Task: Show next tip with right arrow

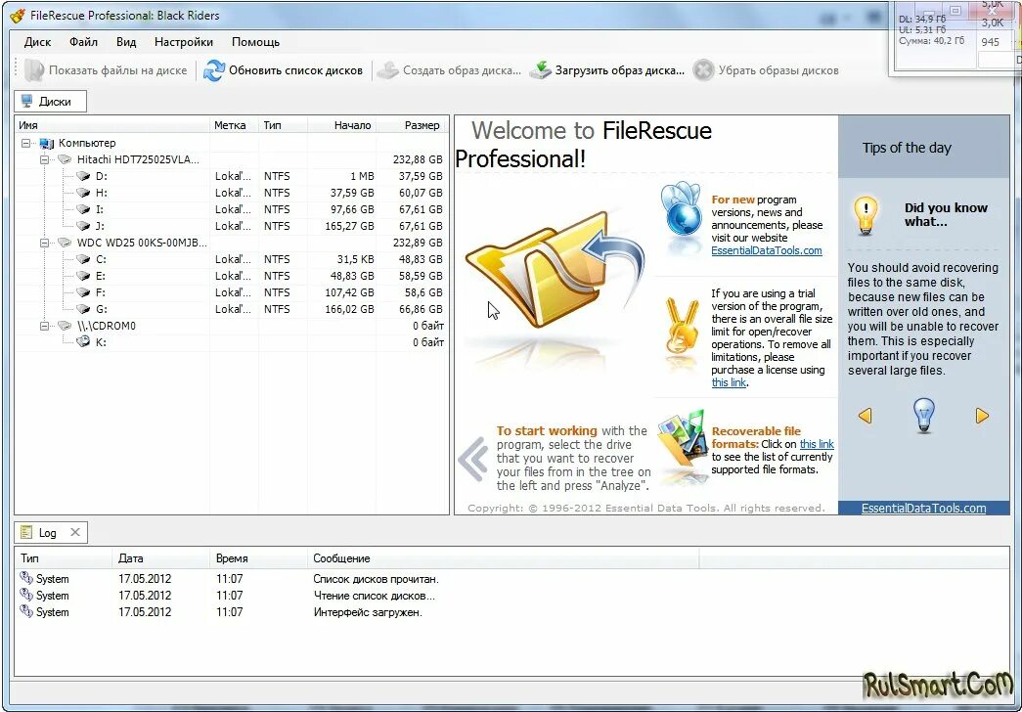Action: pos(982,416)
